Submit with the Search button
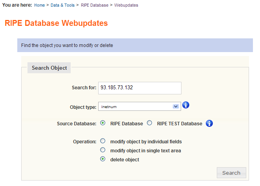This screenshot has height=186, width=260. coord(231,173)
